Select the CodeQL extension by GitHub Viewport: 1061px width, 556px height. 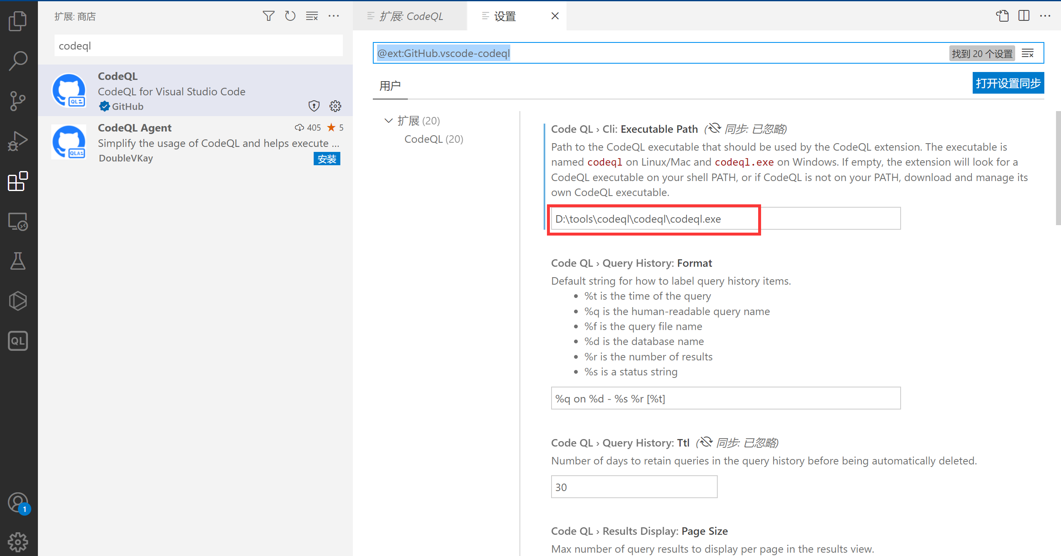click(196, 91)
